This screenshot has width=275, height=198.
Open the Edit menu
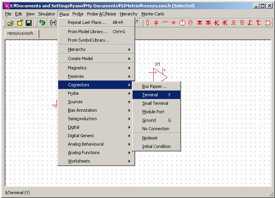coord(18,14)
